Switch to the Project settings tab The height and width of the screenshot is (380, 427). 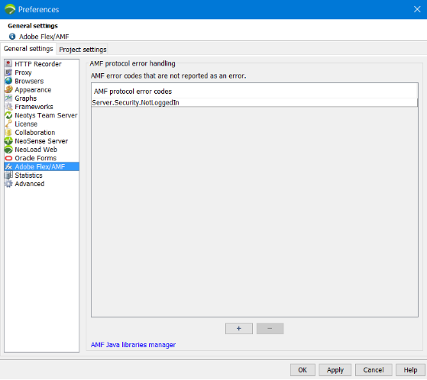coord(82,50)
